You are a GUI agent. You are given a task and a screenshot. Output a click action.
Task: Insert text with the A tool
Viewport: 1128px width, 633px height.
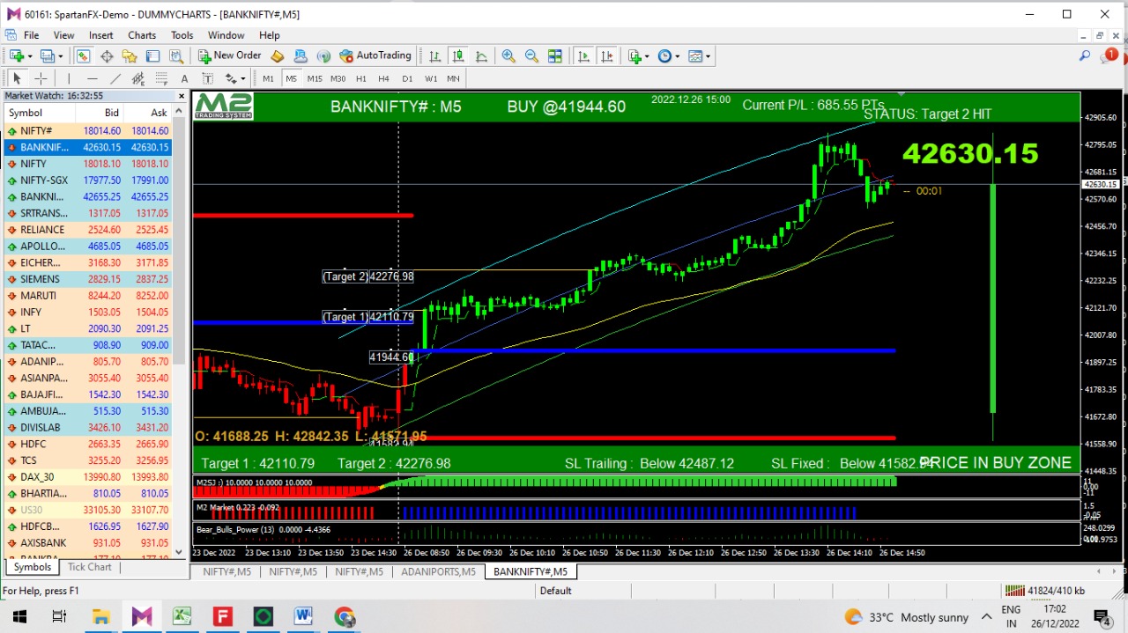(184, 78)
